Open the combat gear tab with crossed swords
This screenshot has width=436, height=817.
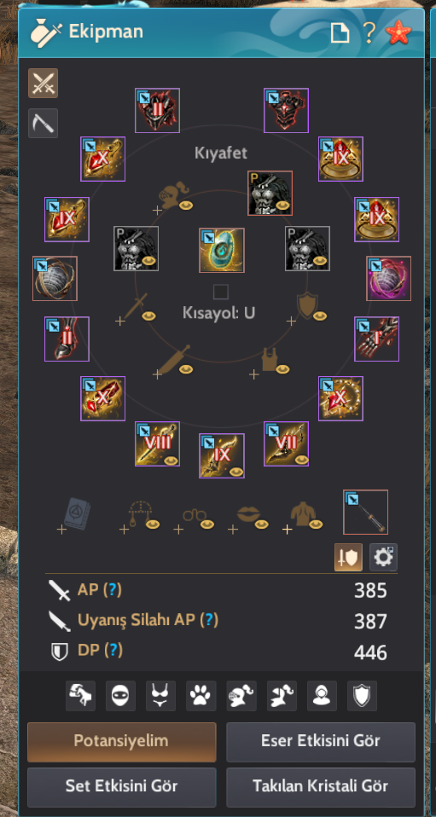(x=43, y=83)
